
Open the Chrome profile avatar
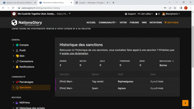[x=186, y=8]
